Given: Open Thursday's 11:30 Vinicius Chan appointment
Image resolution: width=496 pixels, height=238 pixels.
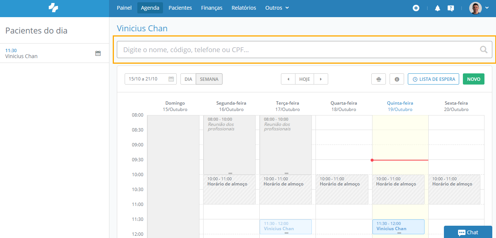Looking at the screenshot, I should click(x=399, y=227).
